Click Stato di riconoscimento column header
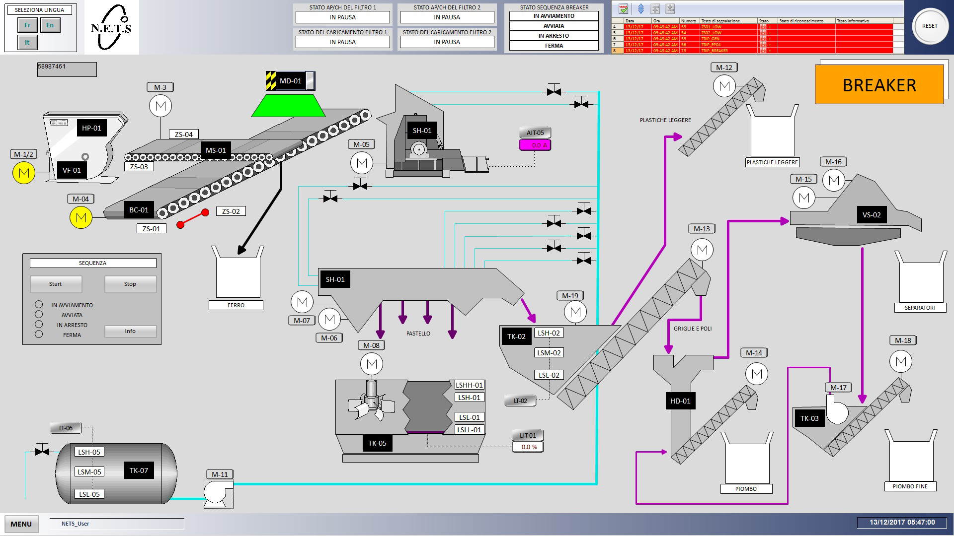The image size is (954, 536). (806, 21)
